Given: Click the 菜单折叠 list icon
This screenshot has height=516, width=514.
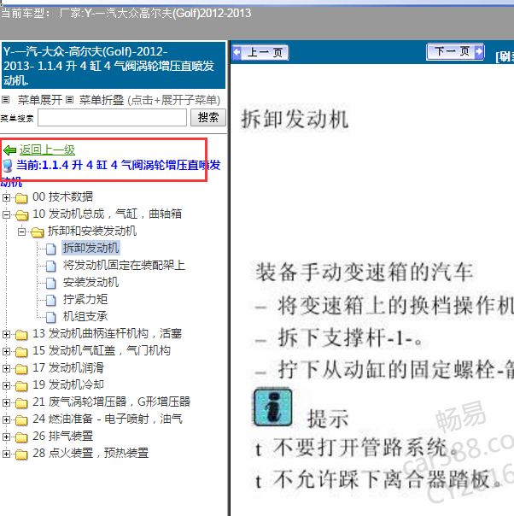Looking at the screenshot, I should pos(69,99).
